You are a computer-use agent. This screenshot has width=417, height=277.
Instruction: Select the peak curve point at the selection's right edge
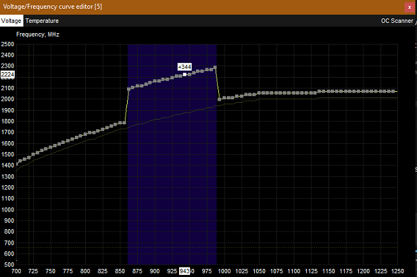point(215,68)
